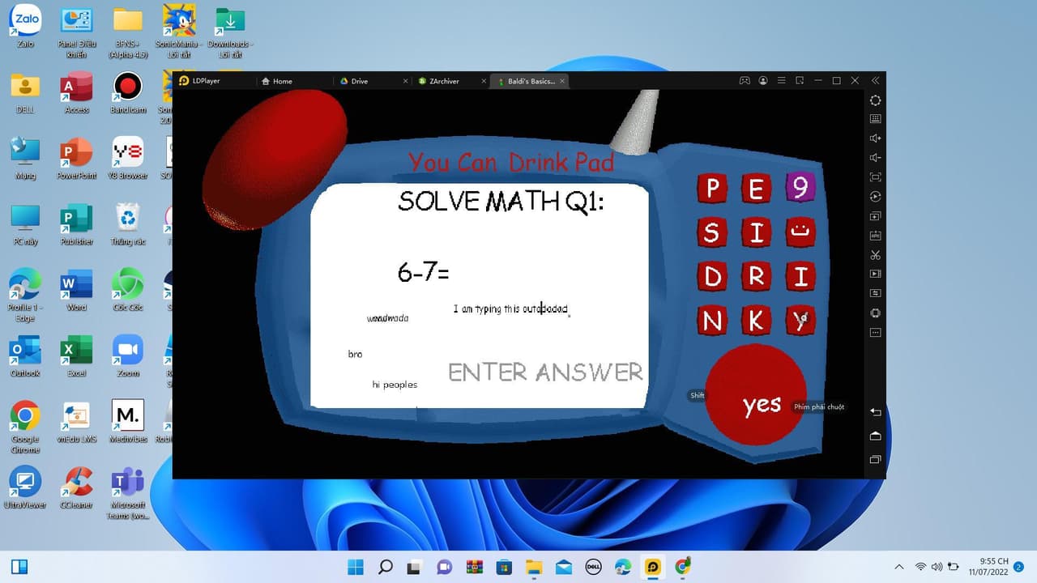Select the UltraViewer desktop icon
Screen dimensions: 1037x583
click(x=25, y=487)
